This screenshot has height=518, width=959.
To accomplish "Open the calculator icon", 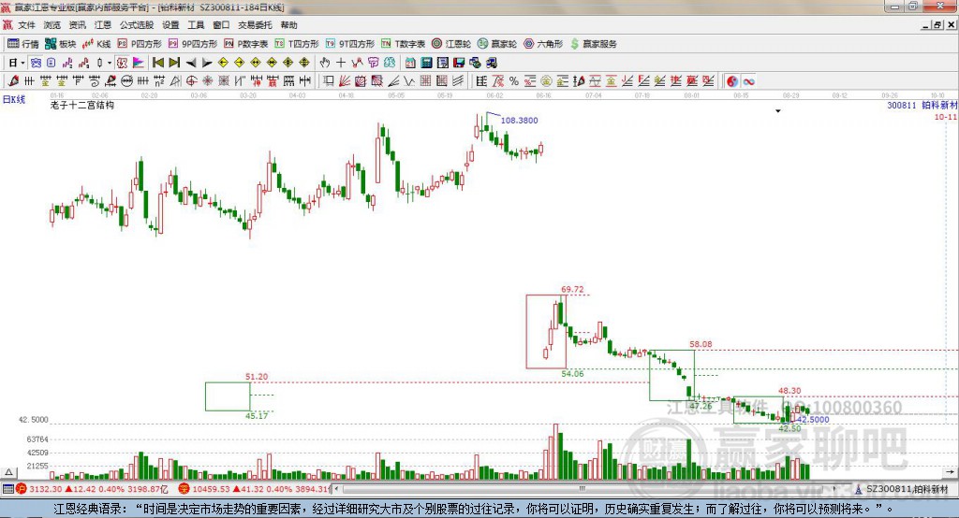I will [426, 63].
